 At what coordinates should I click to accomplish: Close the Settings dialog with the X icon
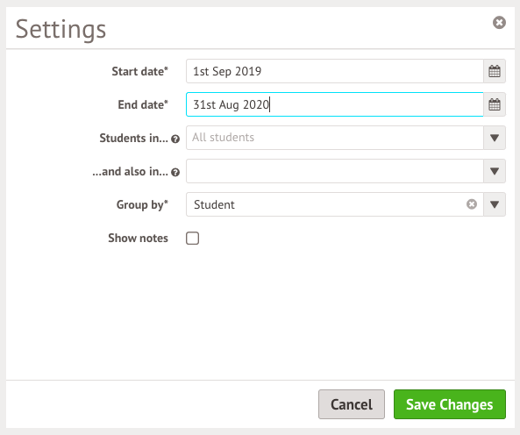pos(499,23)
